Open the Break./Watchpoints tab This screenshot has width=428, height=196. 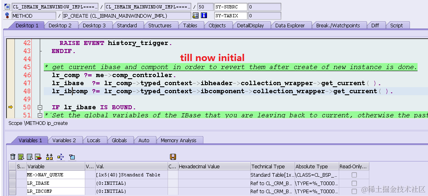(338, 25)
